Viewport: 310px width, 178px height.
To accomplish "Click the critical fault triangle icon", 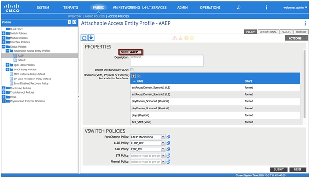I will [x=175, y=38].
